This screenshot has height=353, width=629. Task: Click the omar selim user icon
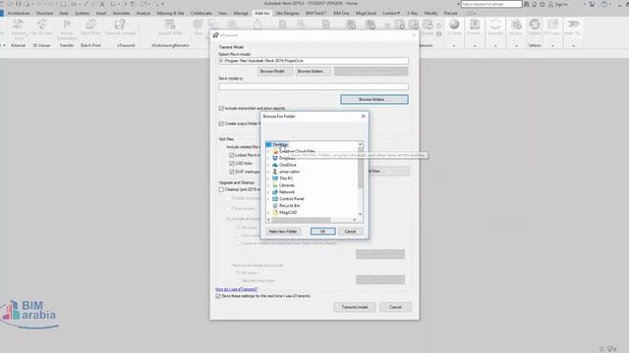pos(275,172)
